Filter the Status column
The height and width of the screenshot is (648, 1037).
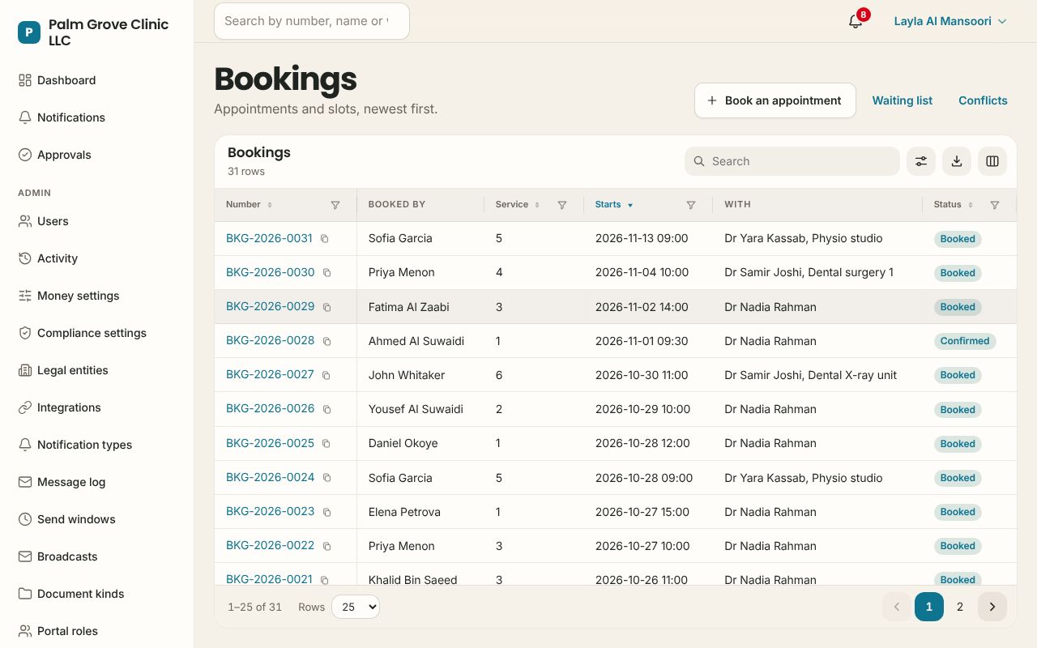click(x=995, y=205)
